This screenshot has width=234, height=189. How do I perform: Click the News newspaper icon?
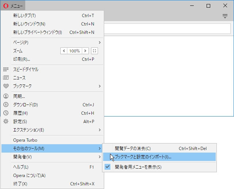pyautogui.click(x=6, y=78)
